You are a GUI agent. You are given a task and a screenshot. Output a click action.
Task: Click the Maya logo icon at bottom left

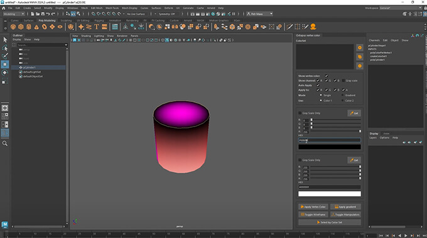5,224
